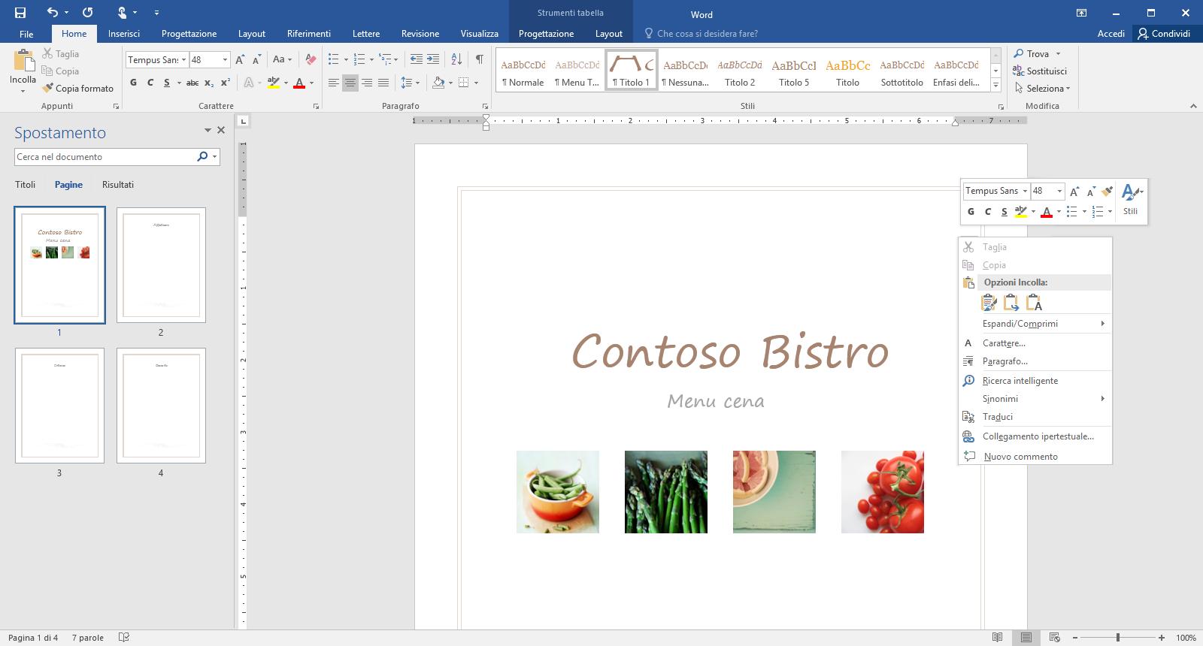This screenshot has width=1203, height=646.
Task: Open ribbon font name dropdown
Action: tap(183, 59)
